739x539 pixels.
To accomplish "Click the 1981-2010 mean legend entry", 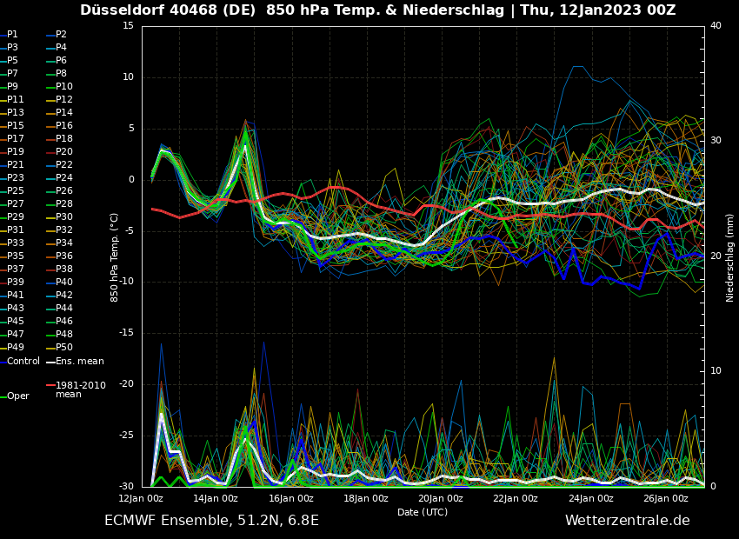I will 80,389.
